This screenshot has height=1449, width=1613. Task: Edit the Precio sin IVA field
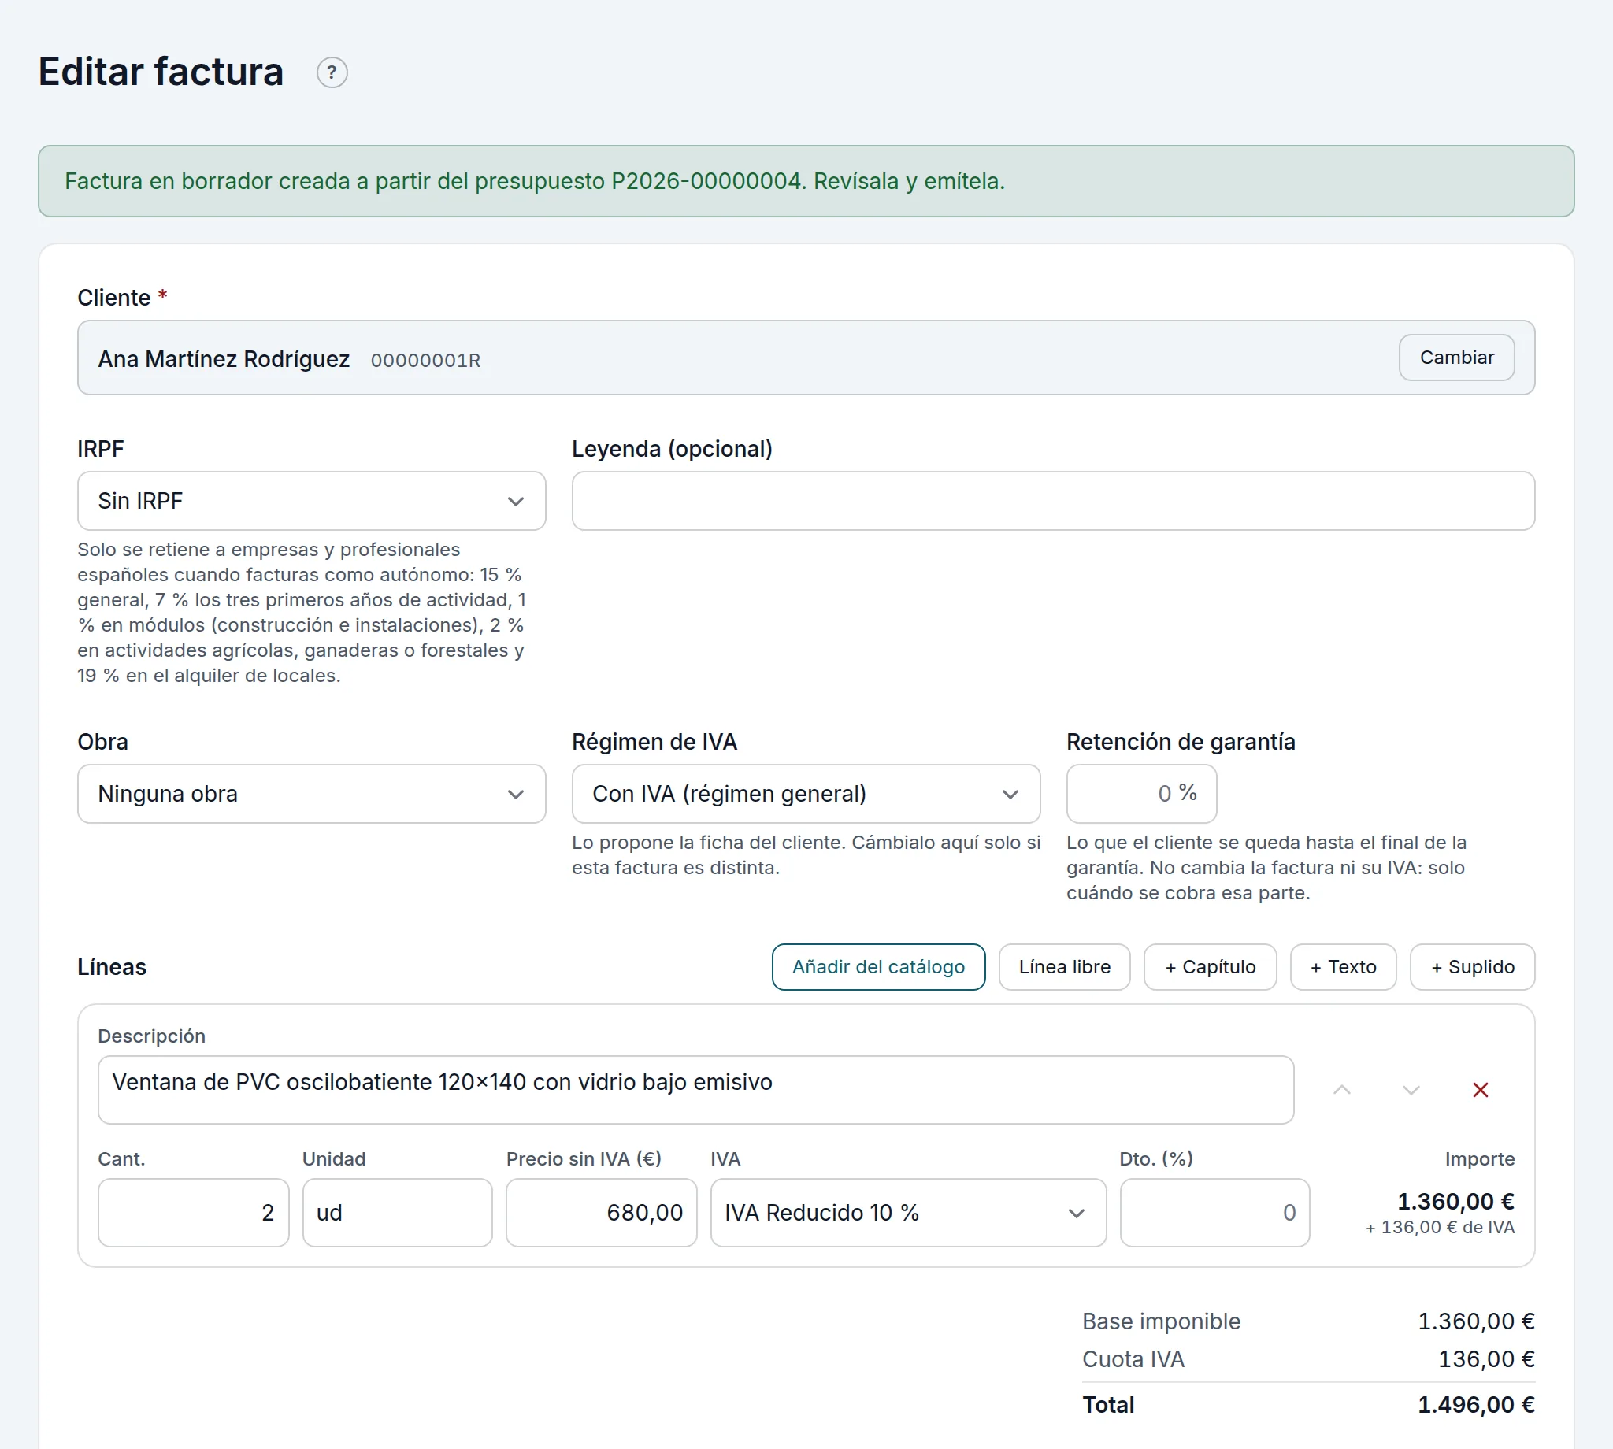601,1213
